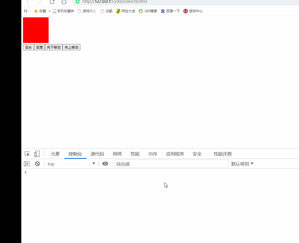
Task: Toggle the live expression eye icon
Action: [105, 164]
